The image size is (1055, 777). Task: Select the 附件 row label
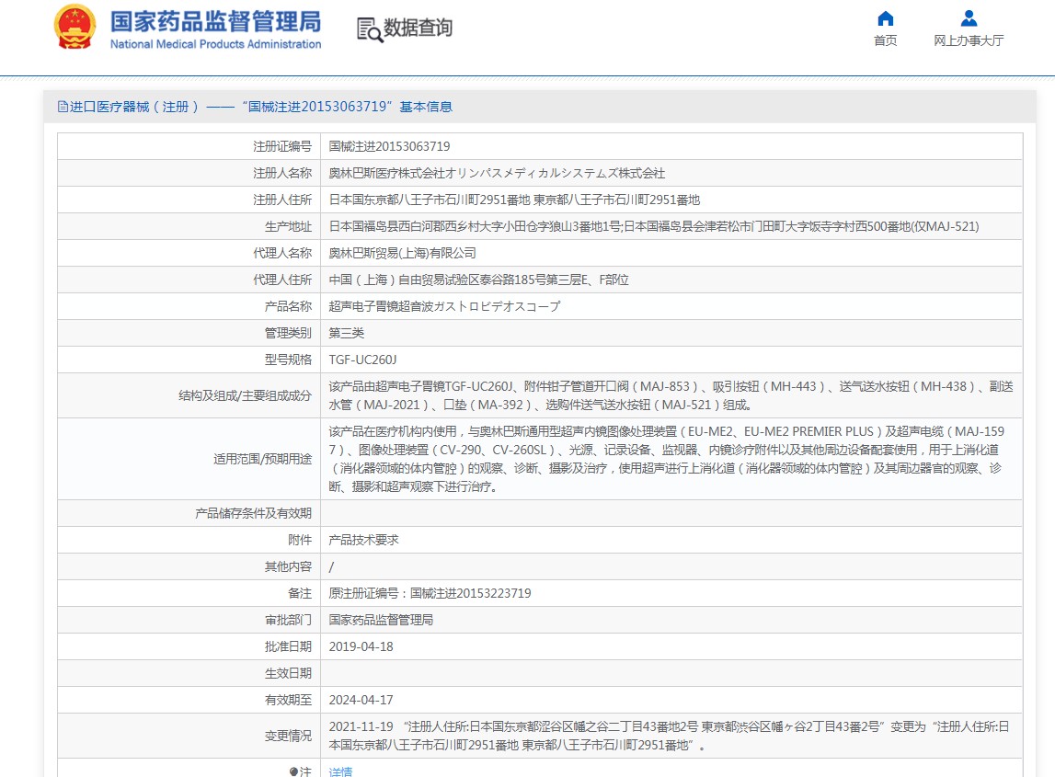(300, 540)
